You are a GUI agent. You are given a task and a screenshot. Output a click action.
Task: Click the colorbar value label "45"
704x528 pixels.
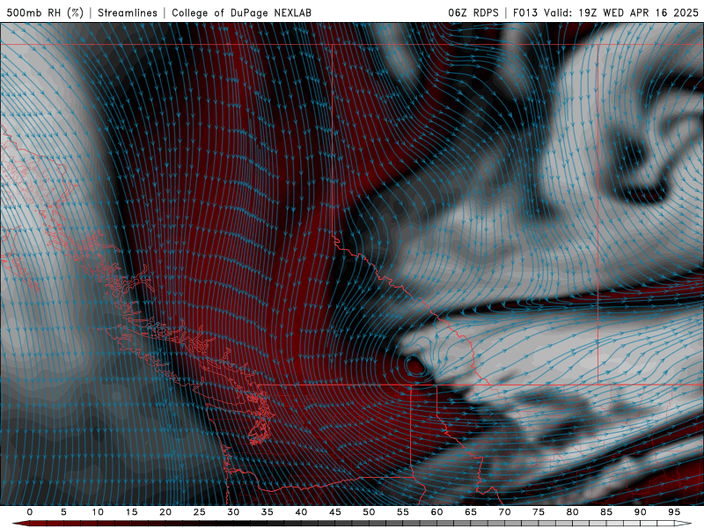coord(335,512)
